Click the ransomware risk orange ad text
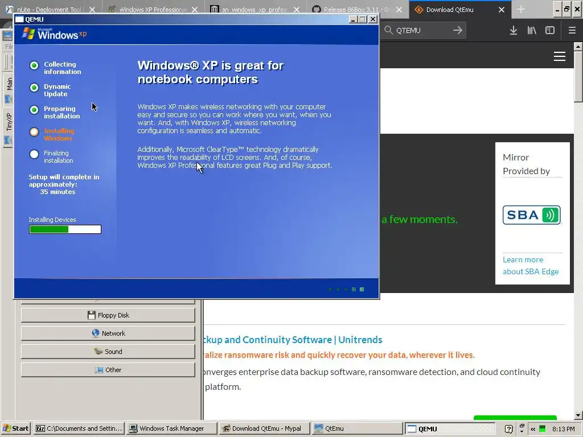 click(x=339, y=355)
